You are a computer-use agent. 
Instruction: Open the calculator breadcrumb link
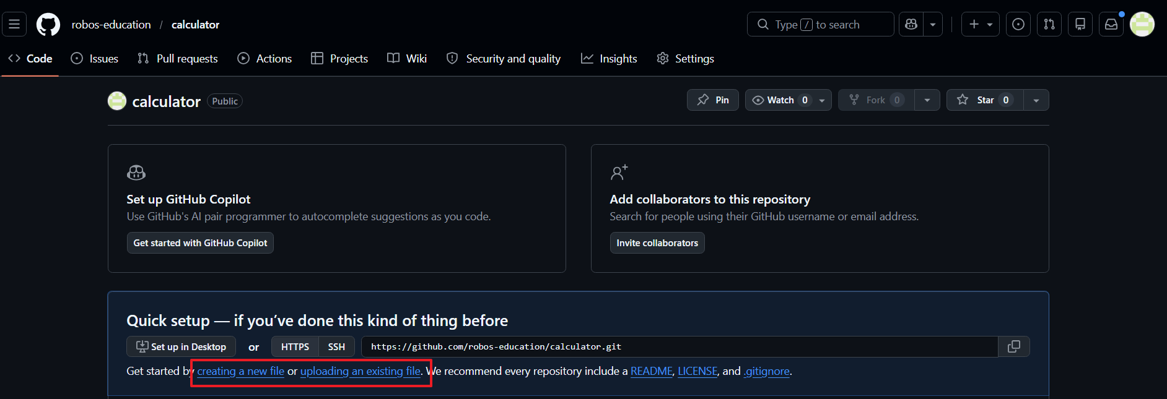[x=195, y=25]
